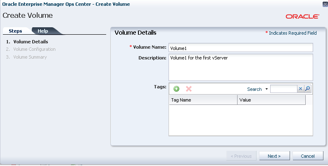Click the Oracle logo
This screenshot has width=328, height=166.
click(x=302, y=17)
